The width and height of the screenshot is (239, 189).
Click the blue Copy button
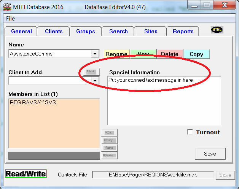(x=197, y=54)
